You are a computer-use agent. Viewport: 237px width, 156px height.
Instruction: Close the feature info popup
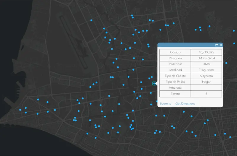pos(221,45)
